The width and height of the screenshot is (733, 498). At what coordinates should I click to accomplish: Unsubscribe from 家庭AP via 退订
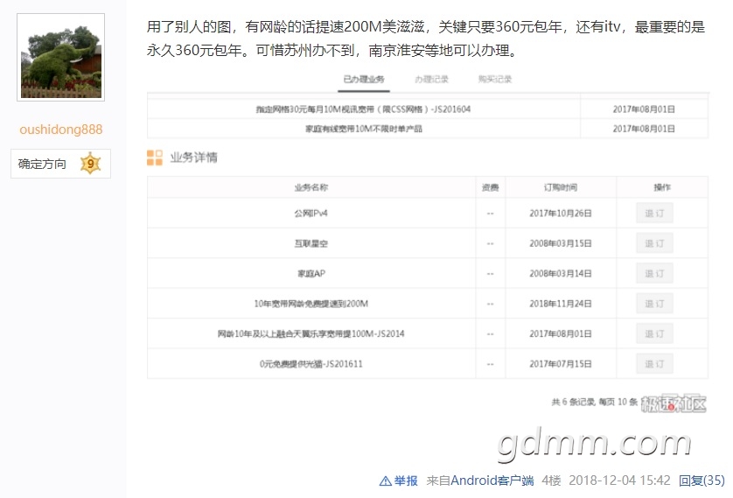pyautogui.click(x=654, y=274)
